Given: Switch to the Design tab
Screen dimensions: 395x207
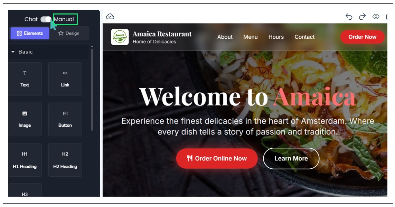Looking at the screenshot, I should (x=69, y=33).
